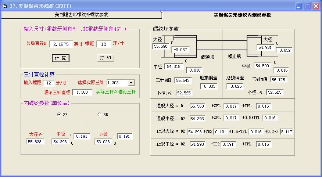Minimize the window
This screenshot has width=322, height=177.
tap(299, 6)
